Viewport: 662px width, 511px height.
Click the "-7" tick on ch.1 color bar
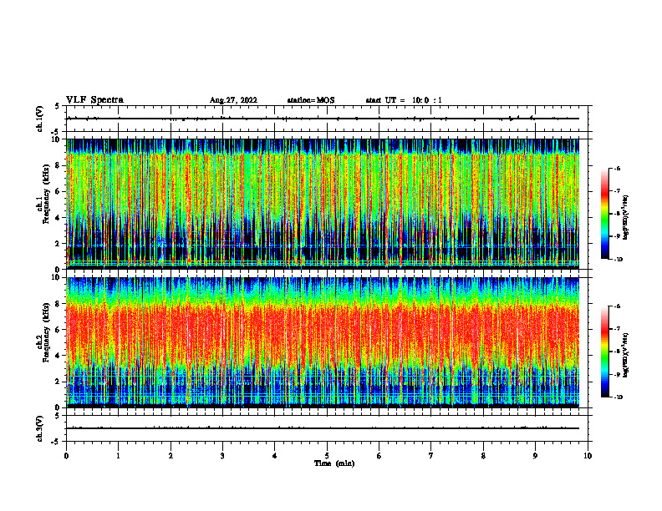616,191
